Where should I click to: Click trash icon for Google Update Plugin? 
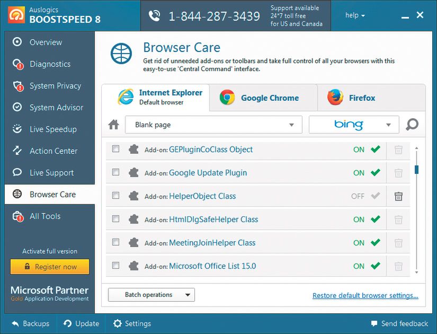coord(398,173)
